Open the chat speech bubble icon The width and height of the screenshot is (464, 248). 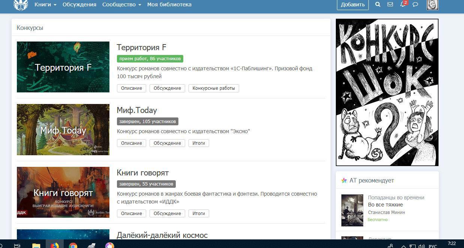[x=415, y=4]
